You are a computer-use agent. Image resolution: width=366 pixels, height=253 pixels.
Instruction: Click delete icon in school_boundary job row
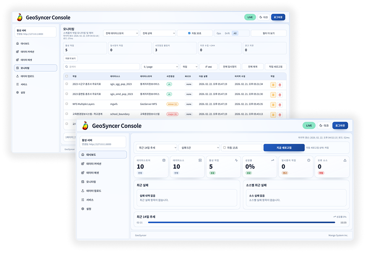280,114
